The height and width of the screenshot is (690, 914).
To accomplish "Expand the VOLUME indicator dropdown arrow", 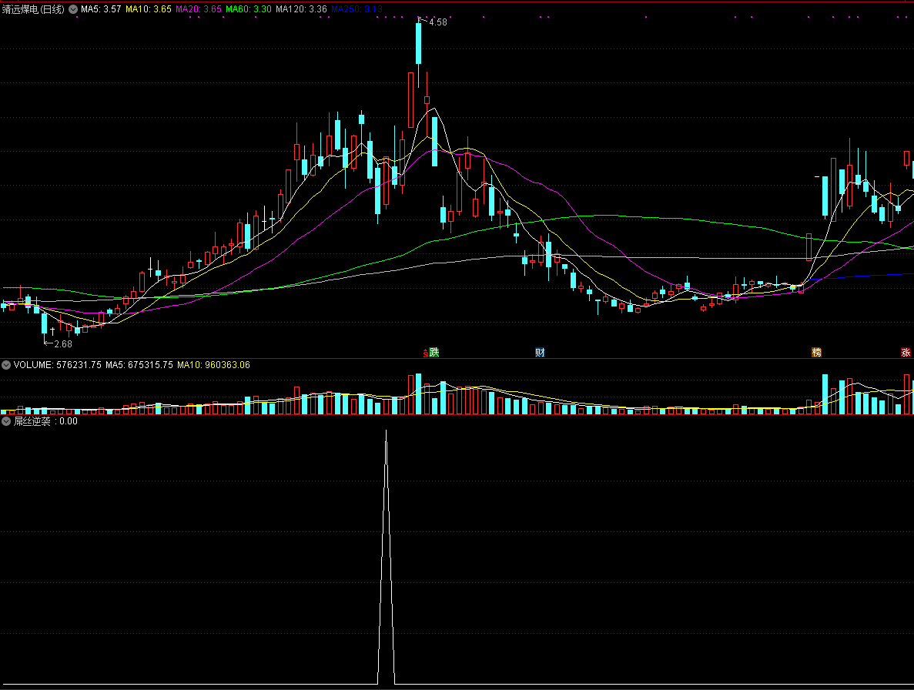I will tap(6, 365).
